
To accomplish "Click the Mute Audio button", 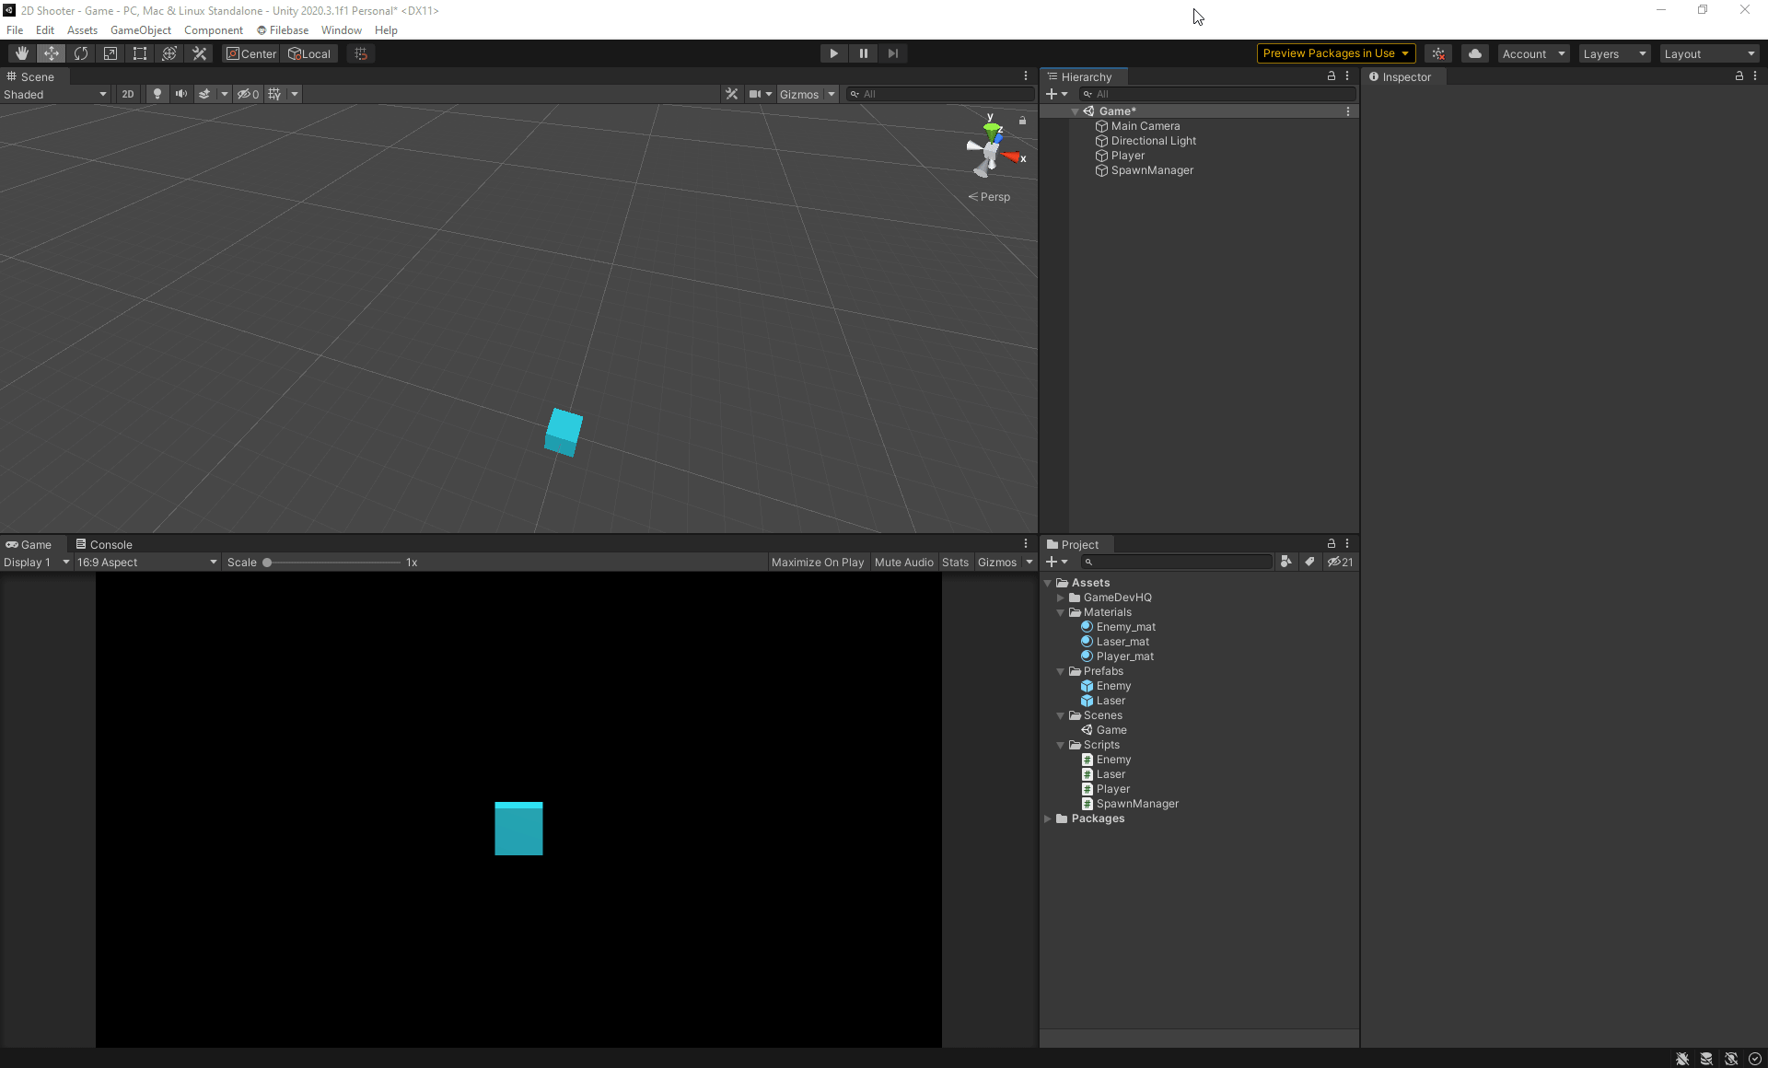I will click(x=903, y=562).
